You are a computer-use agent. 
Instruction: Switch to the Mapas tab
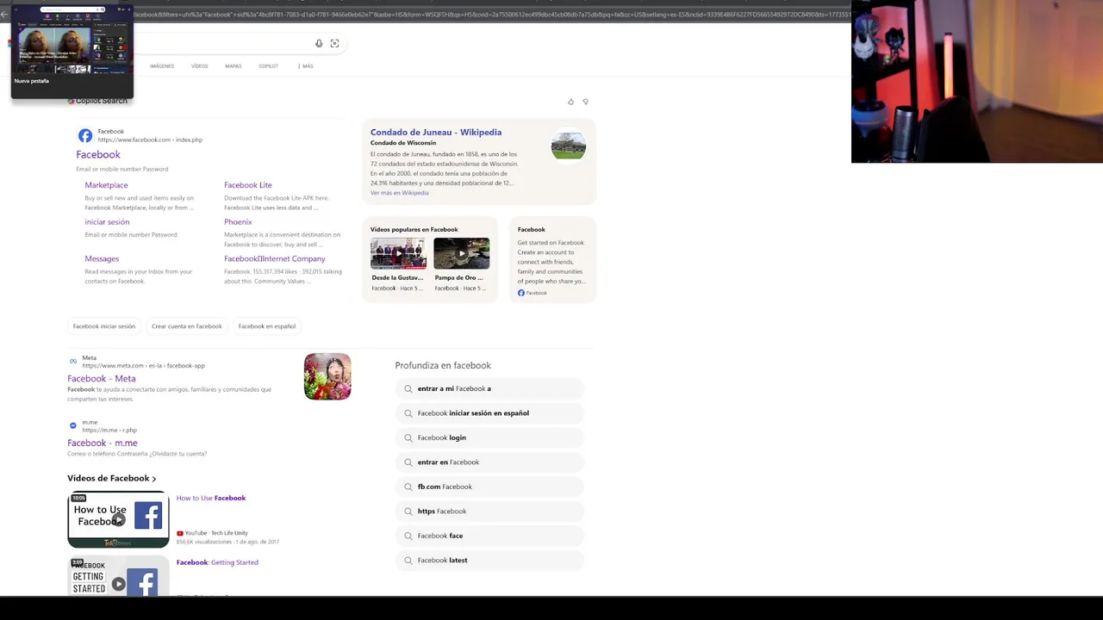coord(234,66)
